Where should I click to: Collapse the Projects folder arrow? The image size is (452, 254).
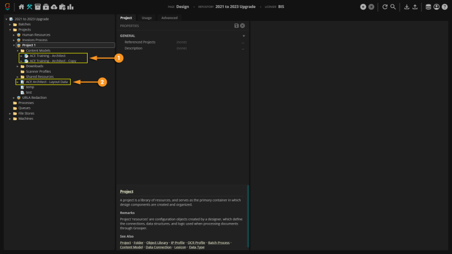pos(10,30)
